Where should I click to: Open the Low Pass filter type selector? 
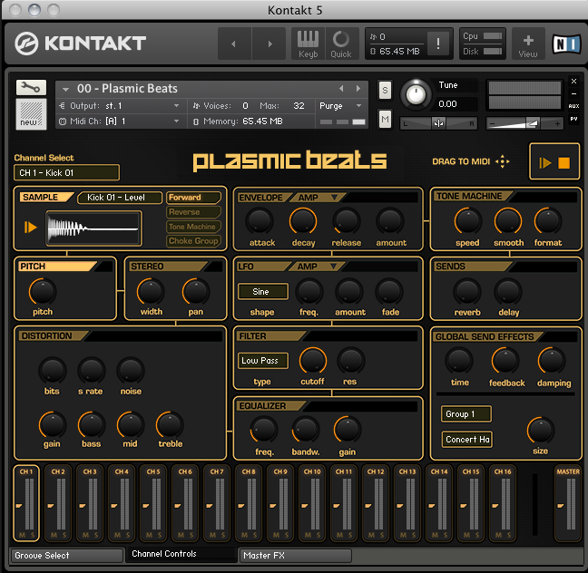pos(263,361)
